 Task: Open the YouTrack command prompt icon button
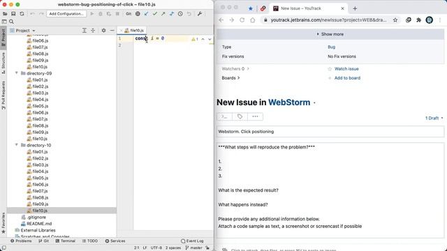click(225, 116)
